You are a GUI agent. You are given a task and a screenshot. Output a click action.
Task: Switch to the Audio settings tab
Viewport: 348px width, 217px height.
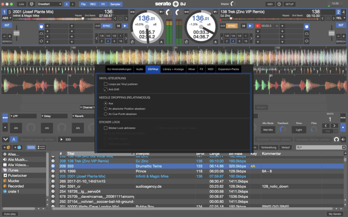point(139,69)
